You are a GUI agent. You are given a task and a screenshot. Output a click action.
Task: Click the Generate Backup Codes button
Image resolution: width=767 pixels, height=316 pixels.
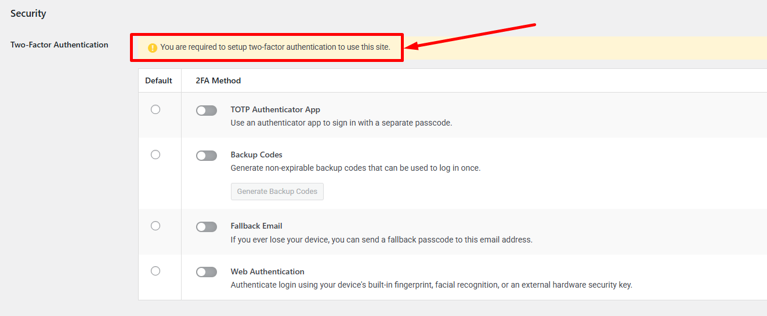point(277,192)
